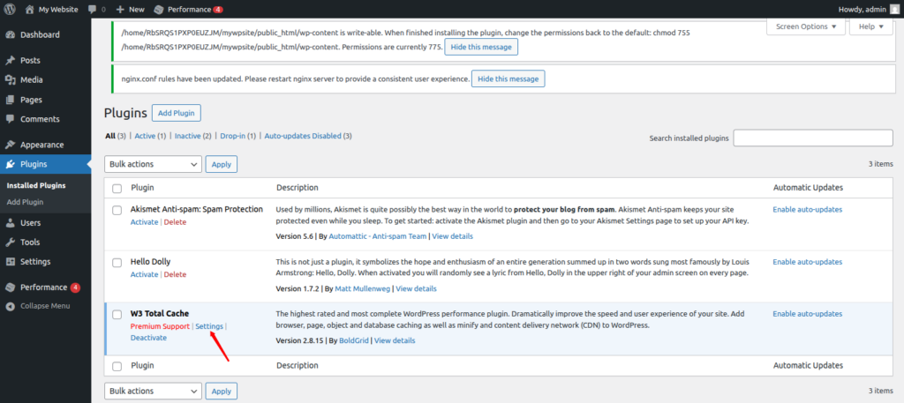Click the bottom Apply button
Screen dimensions: 904x403
[222, 391]
